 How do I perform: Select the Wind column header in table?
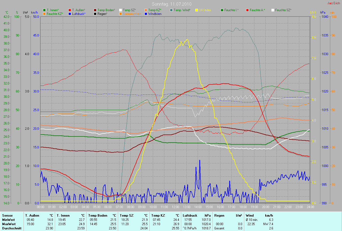[250, 215]
